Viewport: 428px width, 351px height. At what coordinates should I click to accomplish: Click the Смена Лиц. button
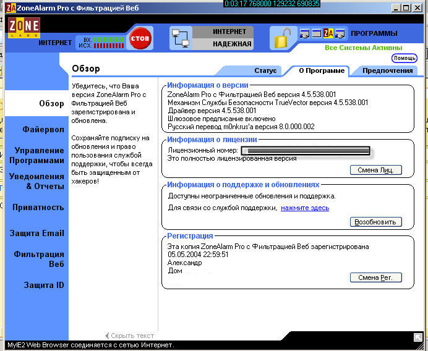376,170
